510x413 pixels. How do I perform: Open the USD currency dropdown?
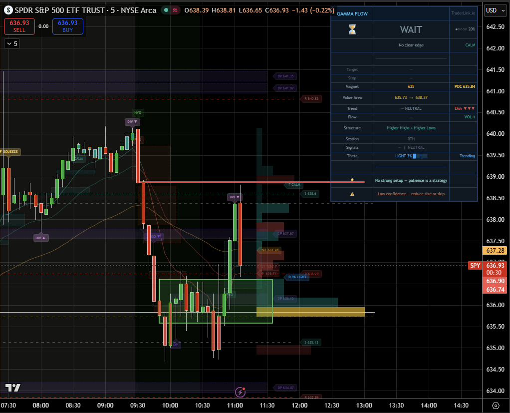coord(496,10)
